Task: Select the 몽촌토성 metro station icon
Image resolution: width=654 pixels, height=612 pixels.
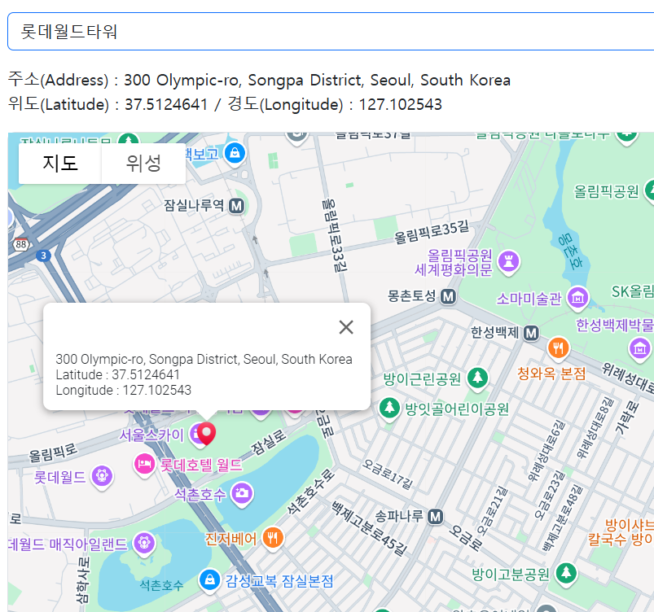Action: [449, 296]
